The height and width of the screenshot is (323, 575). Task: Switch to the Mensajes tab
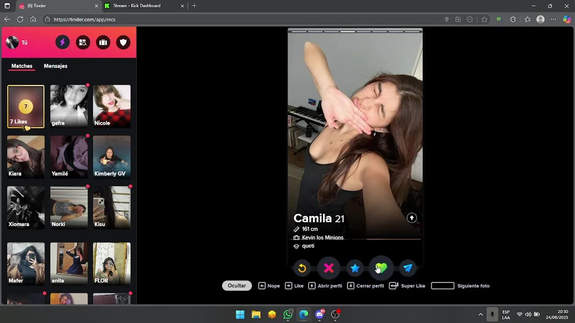click(x=56, y=66)
